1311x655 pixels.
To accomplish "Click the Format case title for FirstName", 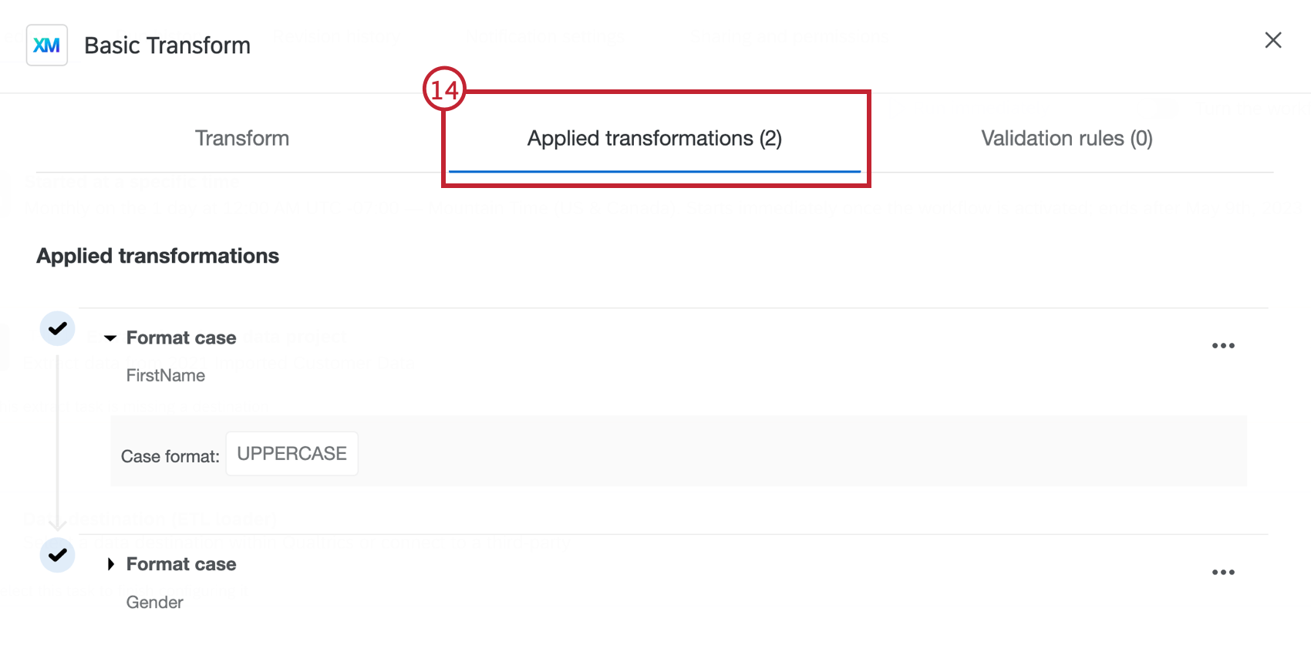I will [x=181, y=338].
